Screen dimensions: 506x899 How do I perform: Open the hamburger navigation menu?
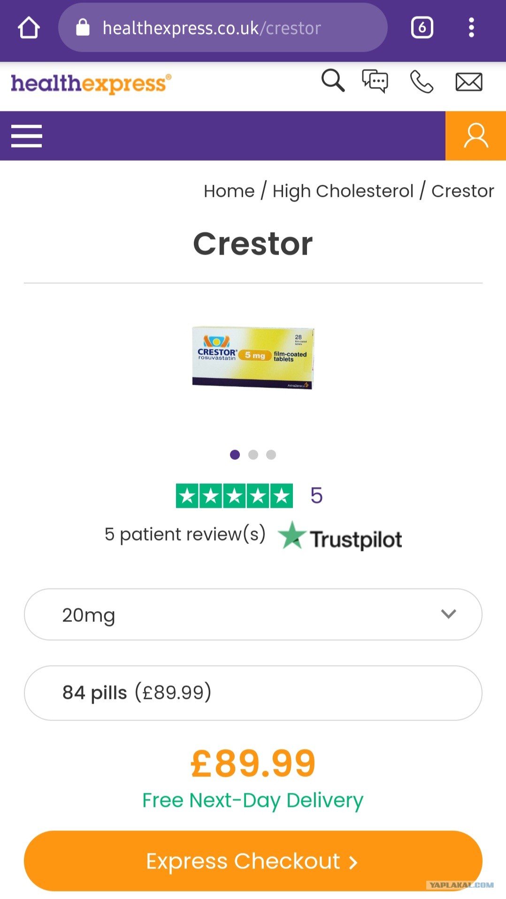27,136
